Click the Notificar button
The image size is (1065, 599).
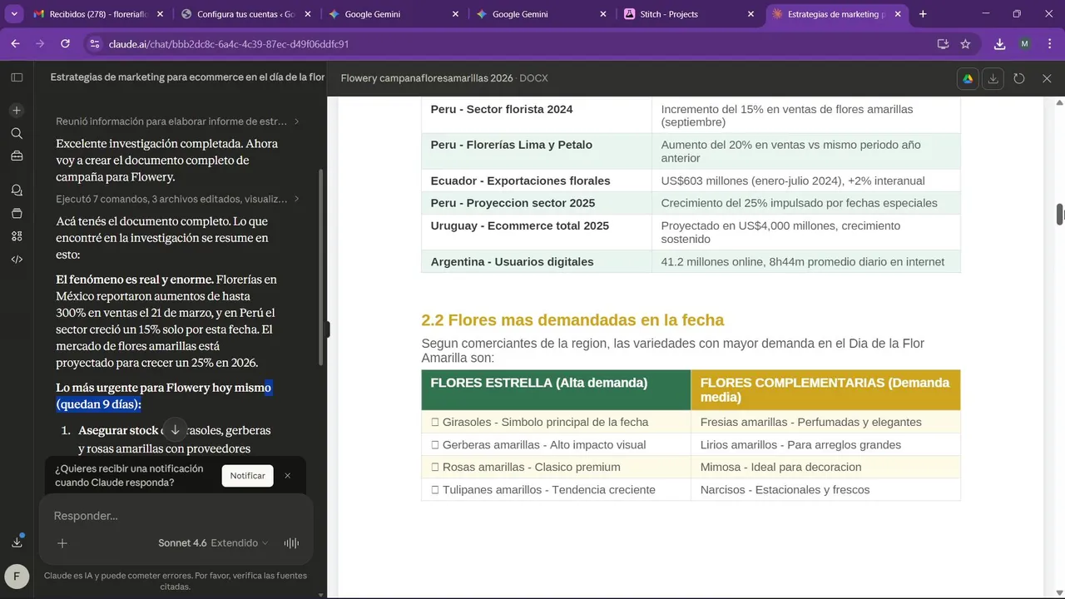(247, 476)
